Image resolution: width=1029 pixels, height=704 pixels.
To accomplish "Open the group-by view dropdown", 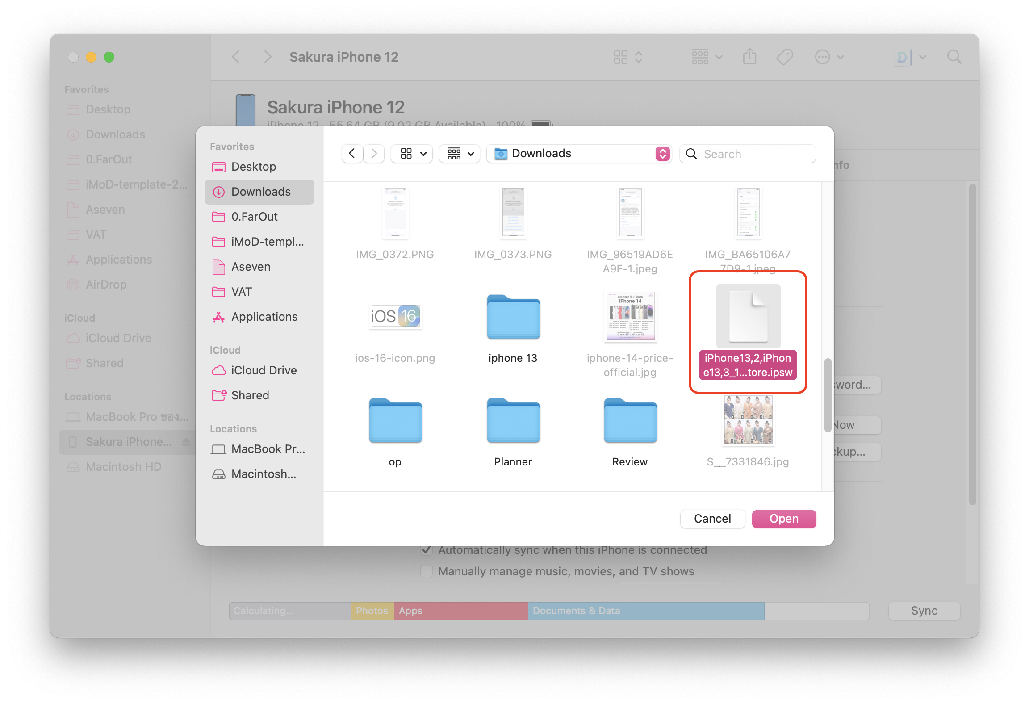I will coord(460,154).
